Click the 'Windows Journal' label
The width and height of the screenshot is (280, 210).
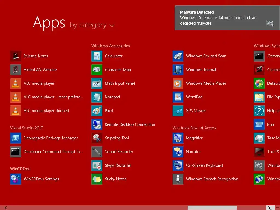point(201,70)
